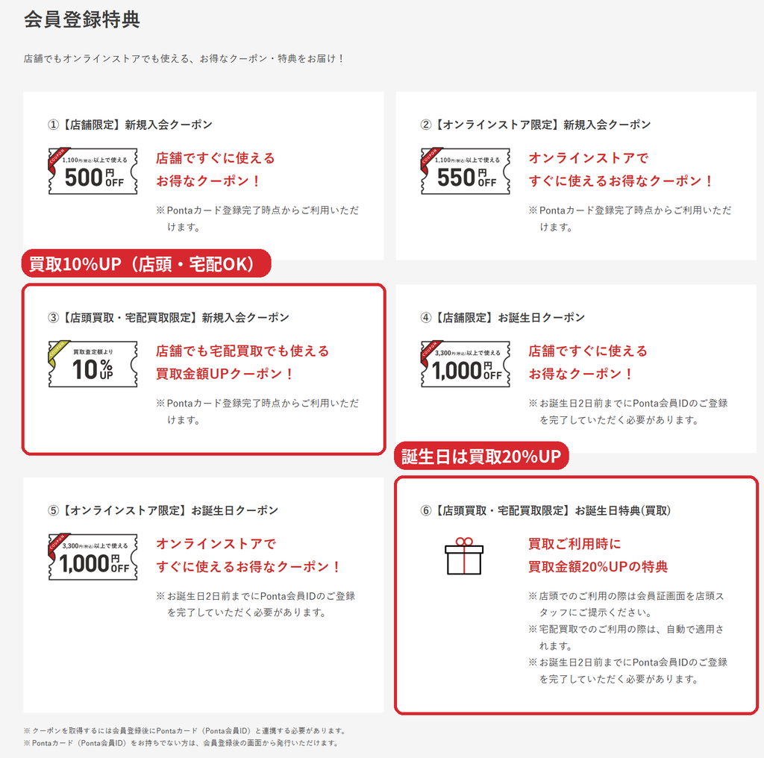This screenshot has width=764, height=758.
Task: Click the ②【オンラインストア限定】新規入会クーポン title
Action: 536,125
